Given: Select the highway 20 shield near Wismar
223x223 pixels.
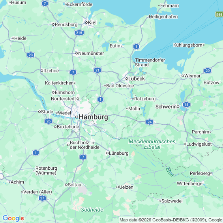Looking at the screenshot, I should [x=208, y=71].
